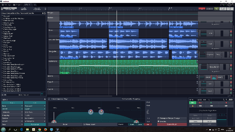Image resolution: width=235 pixels, height=132 pixels.
Task: Toggle the Phase Invert checkbox
Action: coord(100,124)
